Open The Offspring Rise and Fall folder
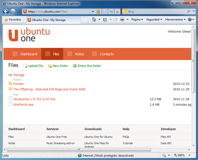This screenshot has width=198, height=160. (x=49, y=89)
